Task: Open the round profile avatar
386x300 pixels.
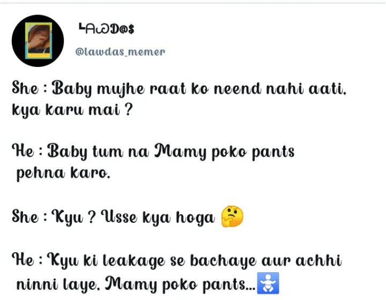Action: click(38, 41)
